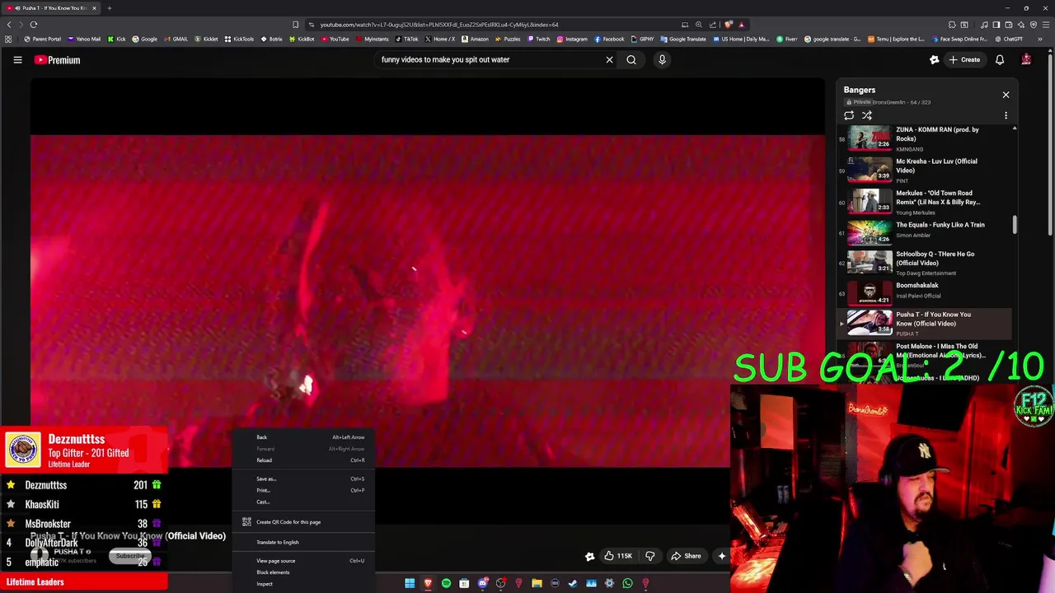1055x593 pixels.
Task: Toggle shuffle for Bangers playlist
Action: click(x=867, y=116)
